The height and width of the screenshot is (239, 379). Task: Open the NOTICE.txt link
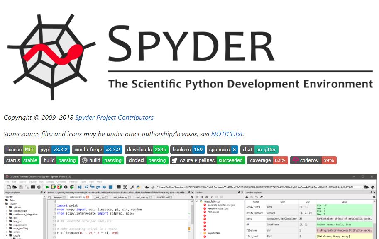(x=227, y=134)
